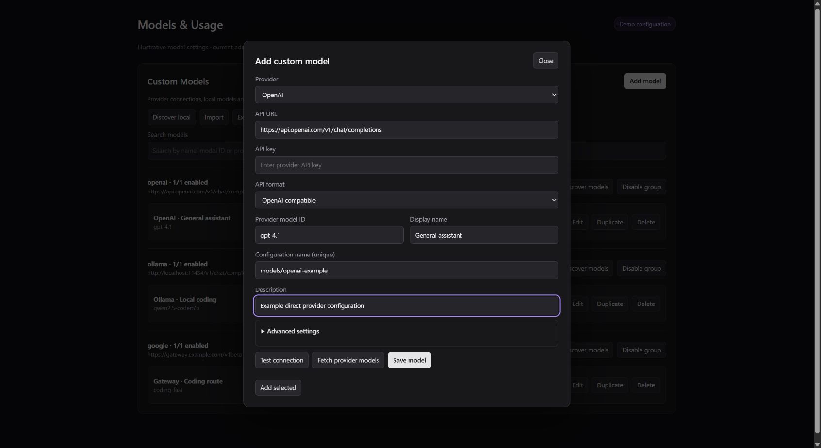
Task: Click the 'Add custom model' dialog title
Action: point(293,61)
